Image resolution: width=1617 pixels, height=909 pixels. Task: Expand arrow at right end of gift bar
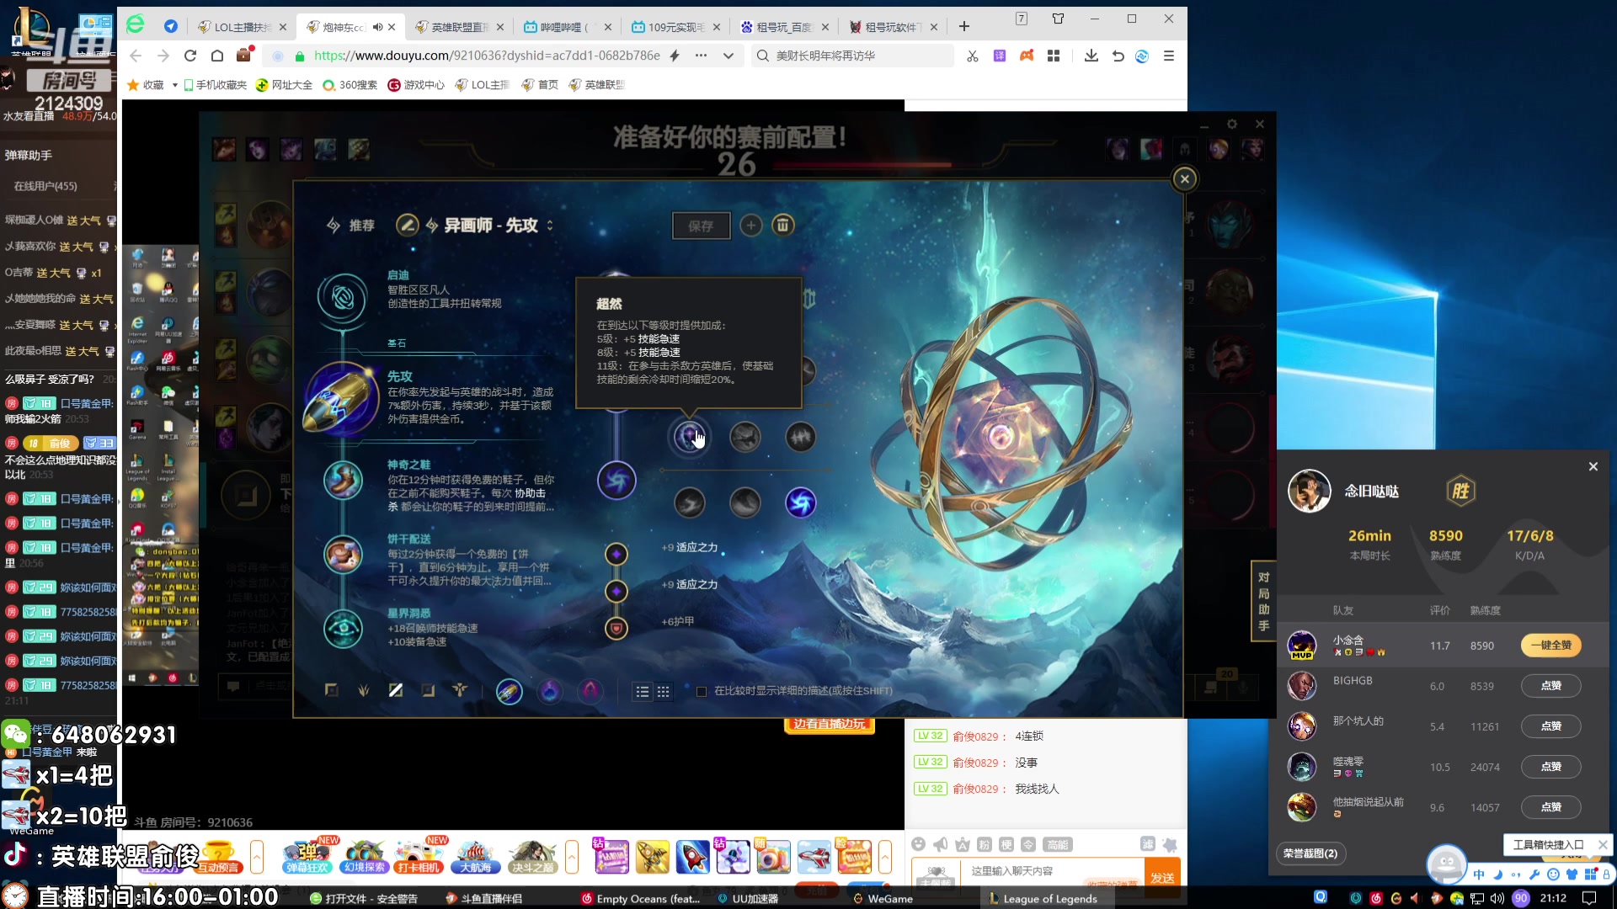click(x=885, y=857)
